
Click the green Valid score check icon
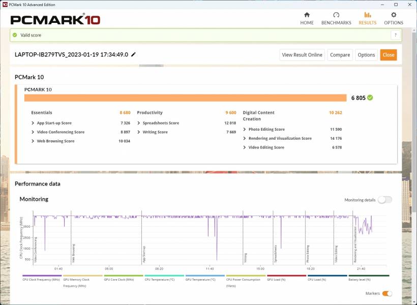15,35
